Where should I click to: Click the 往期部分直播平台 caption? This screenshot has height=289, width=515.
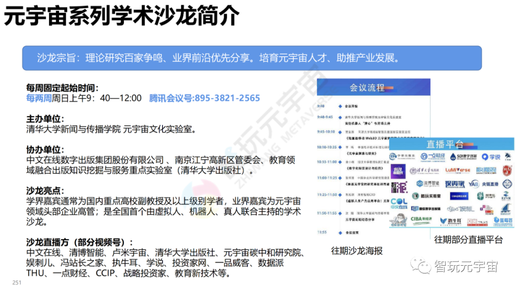point(468,239)
